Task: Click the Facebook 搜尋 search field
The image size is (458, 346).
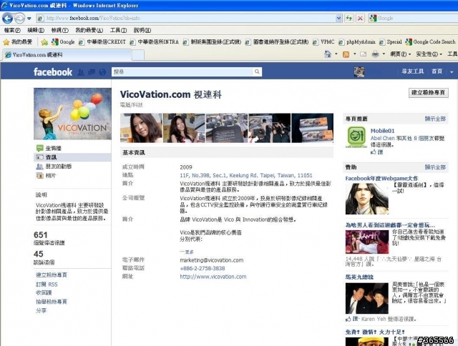Action: pyautogui.click(x=182, y=71)
